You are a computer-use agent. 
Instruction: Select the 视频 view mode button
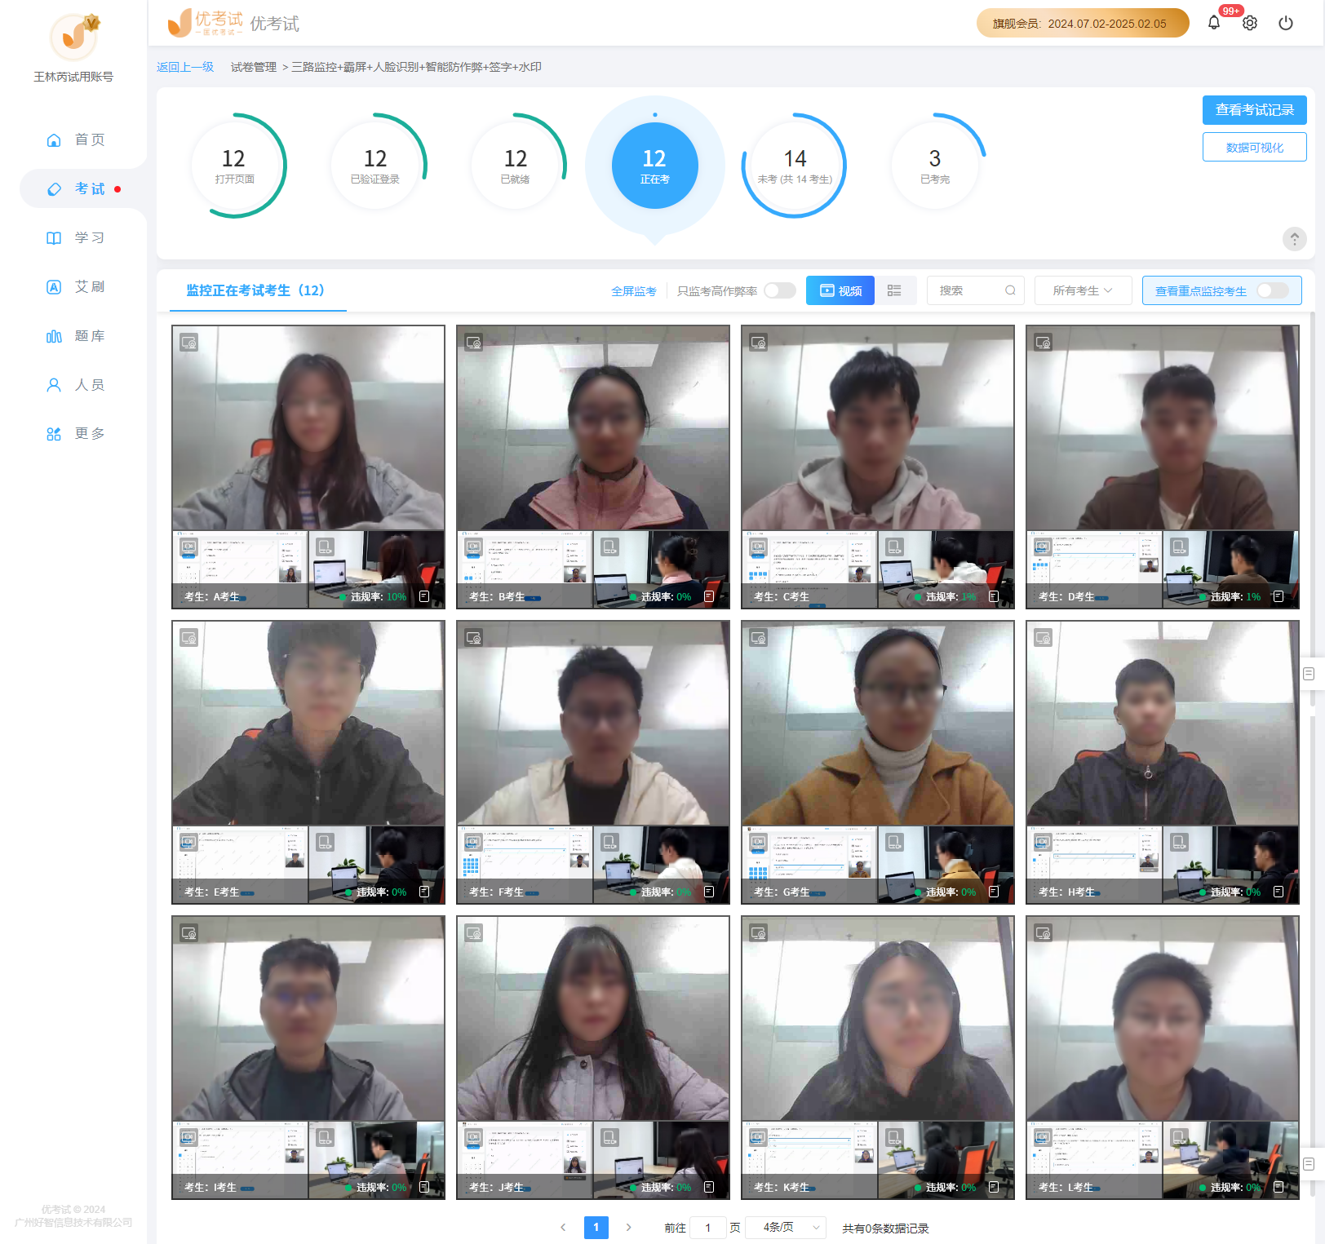pyautogui.click(x=840, y=290)
